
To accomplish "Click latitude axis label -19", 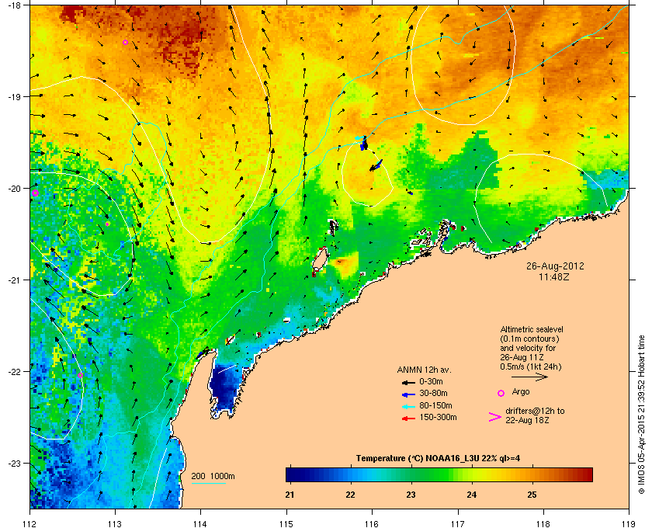I will pyautogui.click(x=13, y=96).
